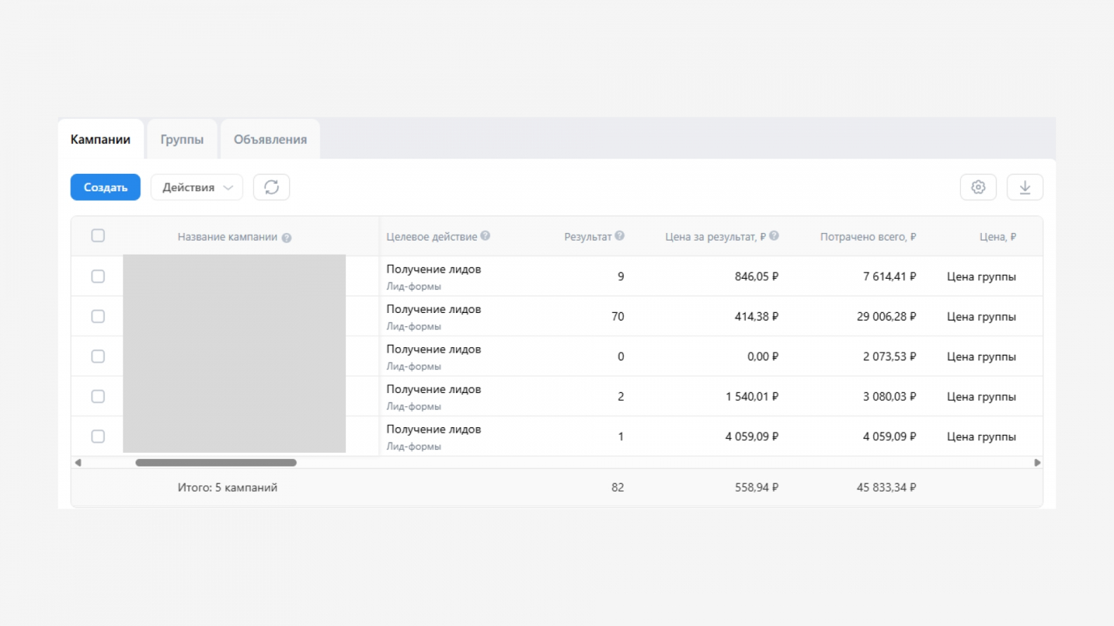The width and height of the screenshot is (1114, 626).
Task: Open the Объявления tab
Action: 270,139
